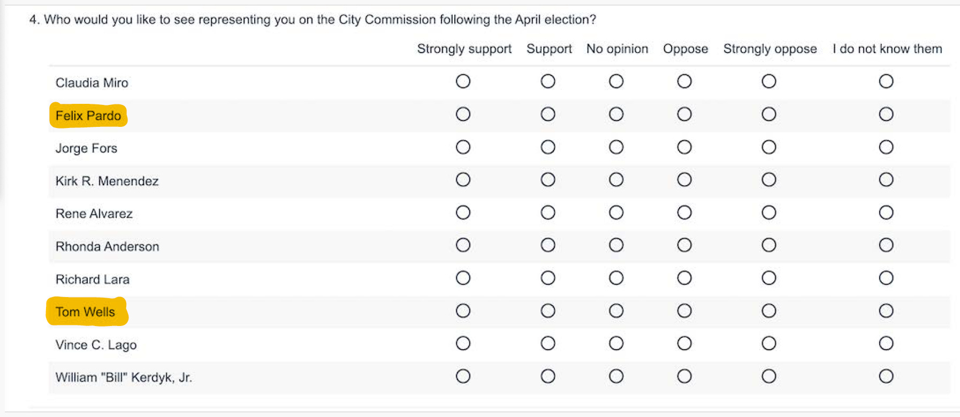Select Strongly support for Claudia Miro

(463, 81)
